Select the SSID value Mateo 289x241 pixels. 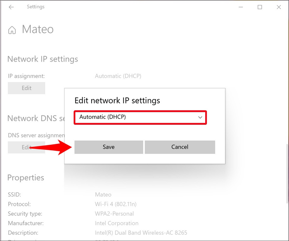[x=103, y=194]
